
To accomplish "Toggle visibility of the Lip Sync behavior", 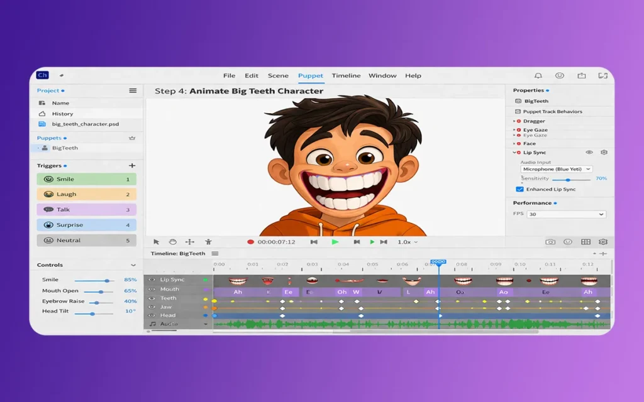I will click(x=589, y=153).
